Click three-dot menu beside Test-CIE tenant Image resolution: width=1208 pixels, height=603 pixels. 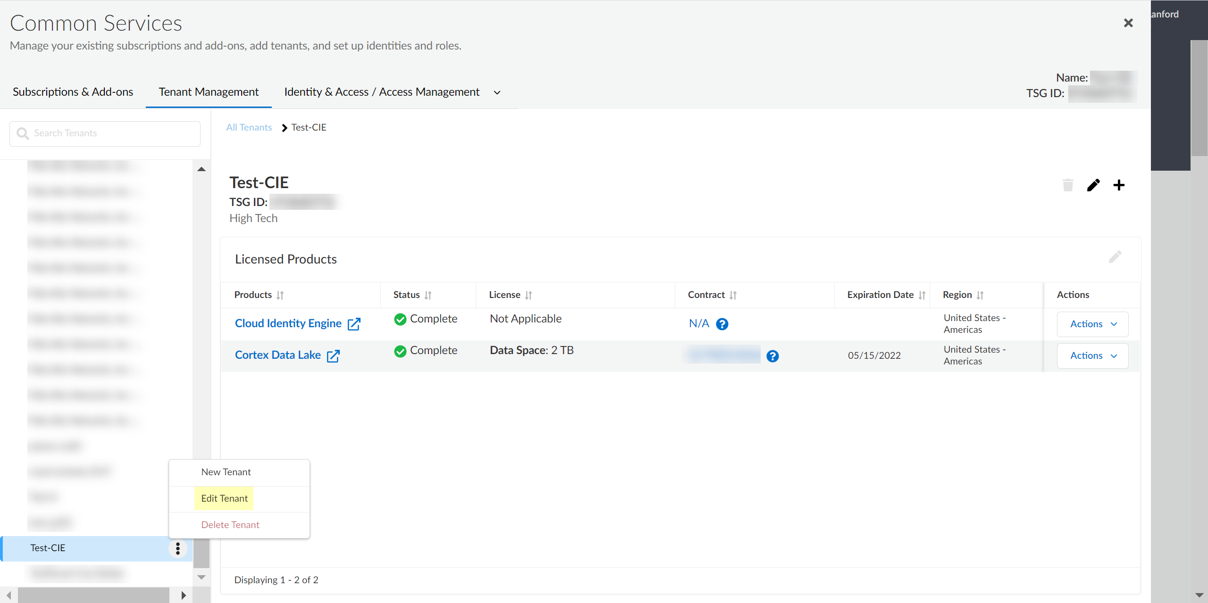pyautogui.click(x=178, y=548)
